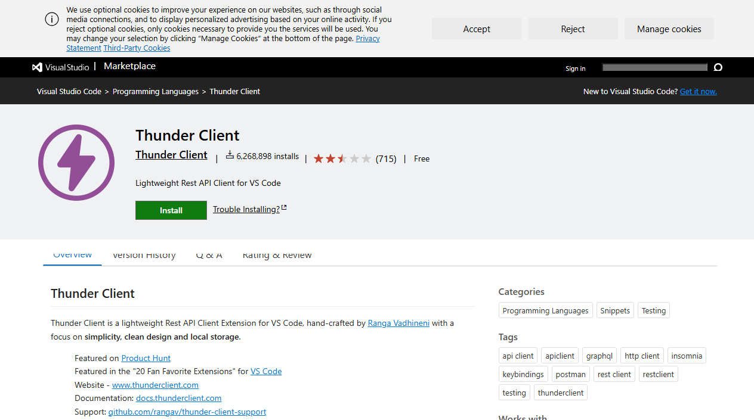The image size is (754, 420).
Task: Select the graphql tag
Action: 599,355
